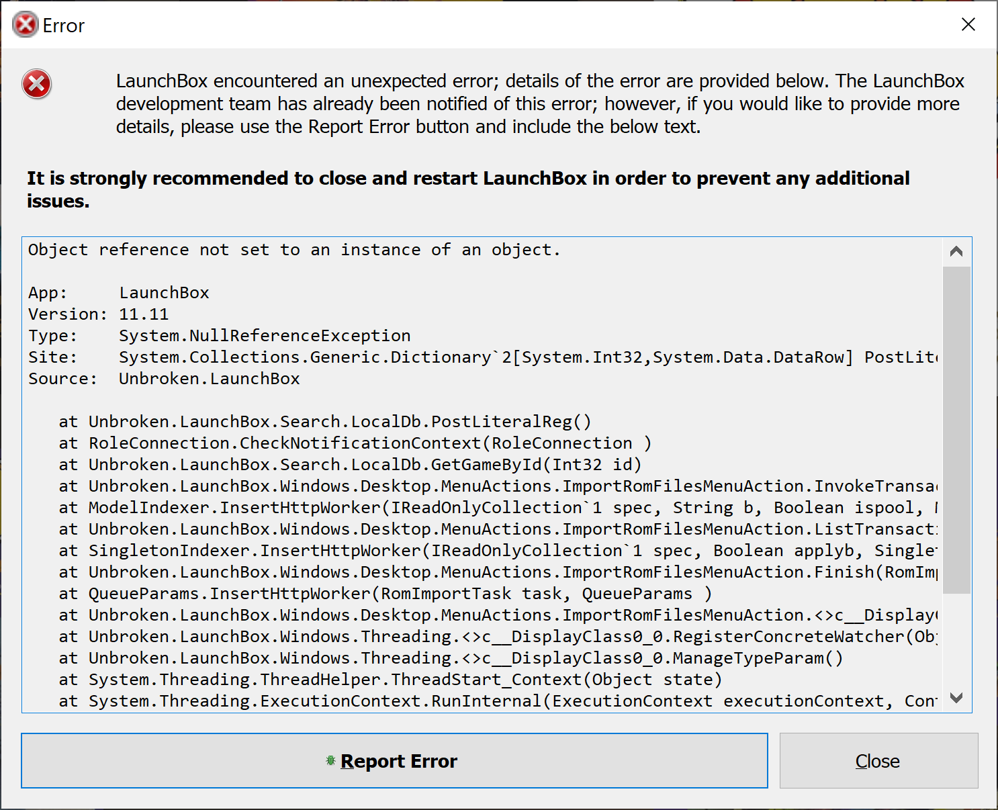Click the scrollbar down arrow in error details
Image resolution: width=998 pixels, height=810 pixels.
click(956, 698)
